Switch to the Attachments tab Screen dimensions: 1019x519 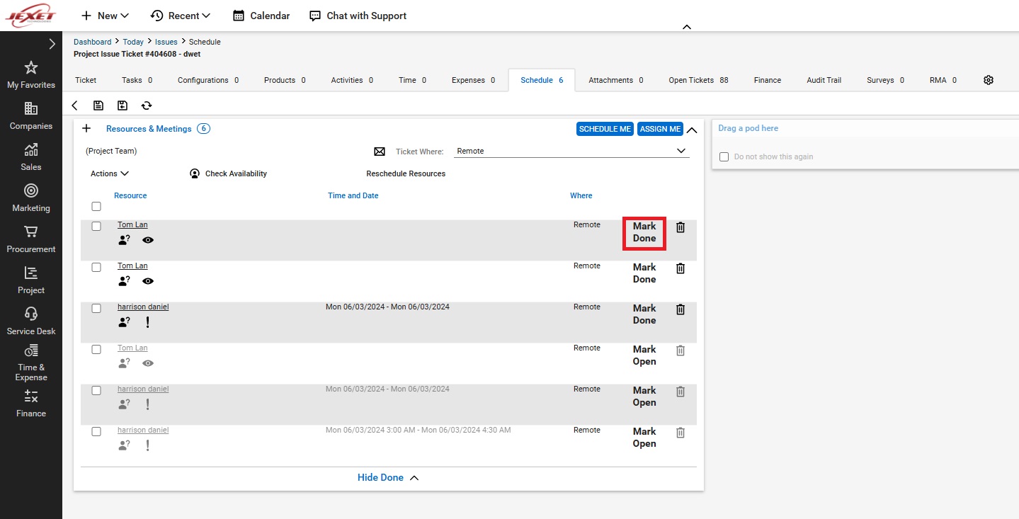tap(615, 80)
